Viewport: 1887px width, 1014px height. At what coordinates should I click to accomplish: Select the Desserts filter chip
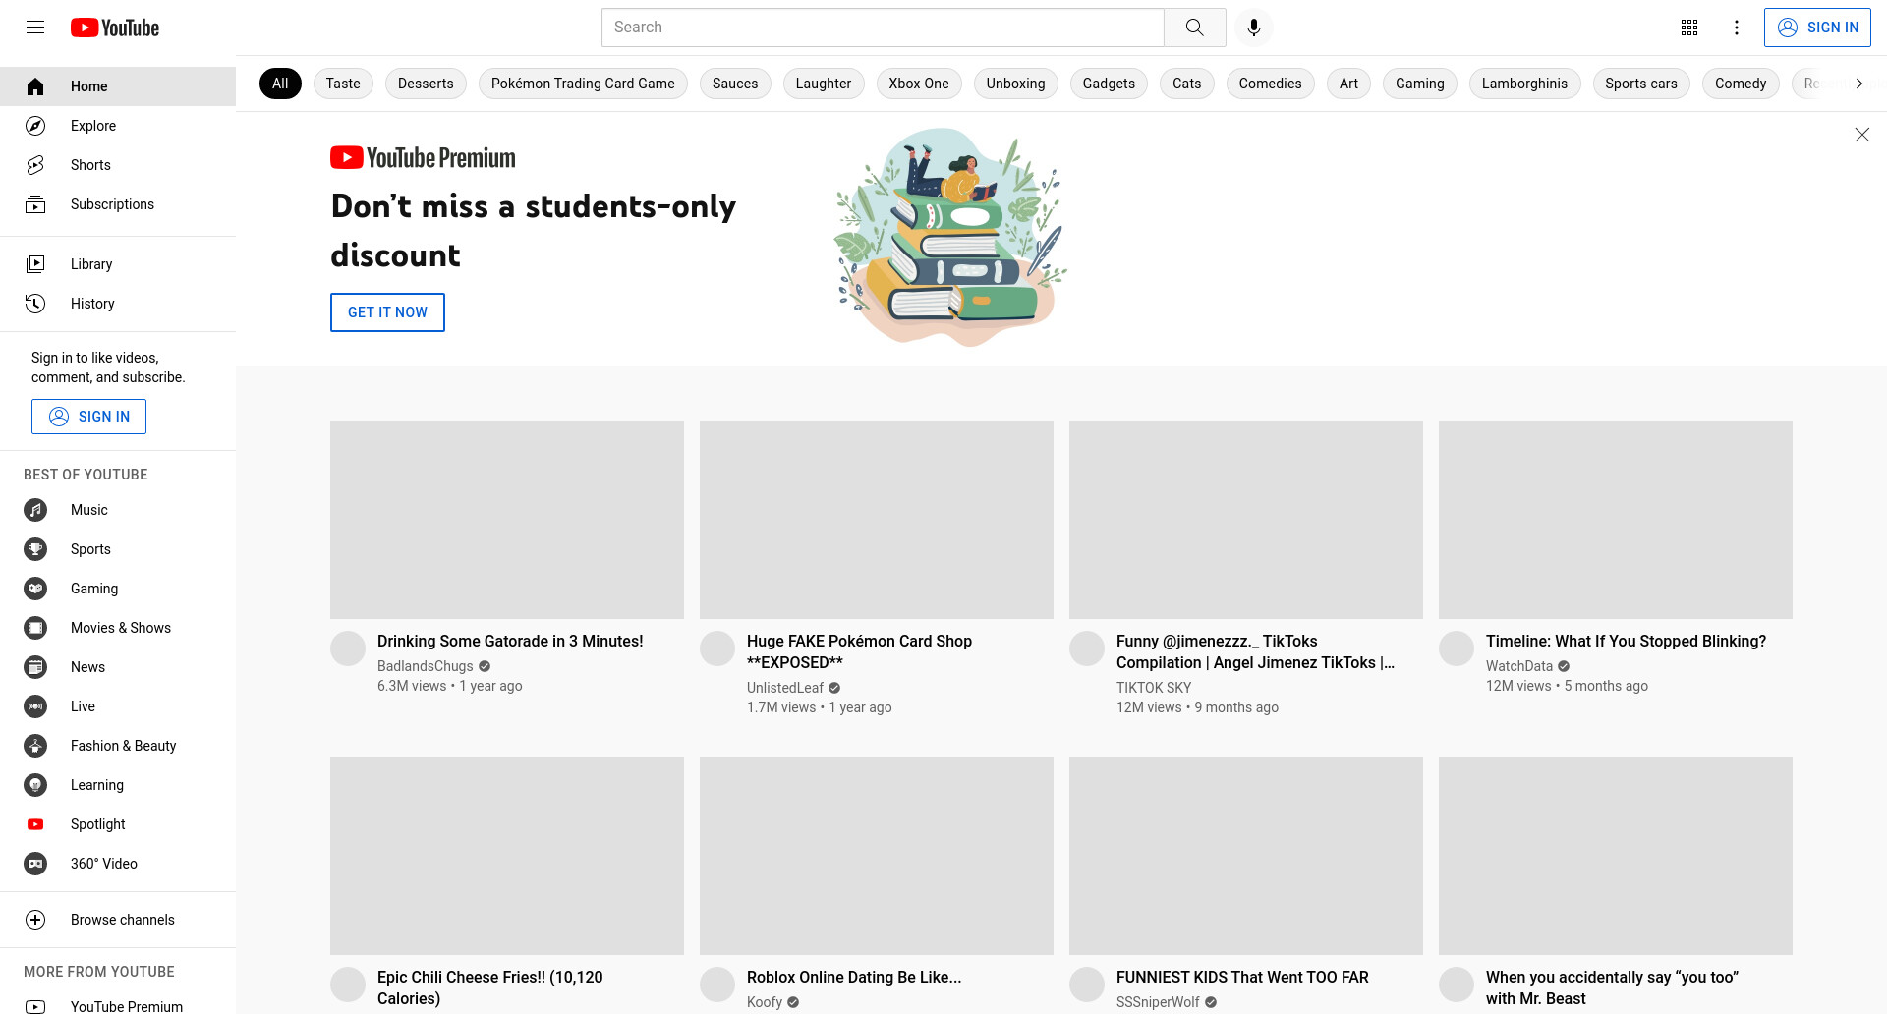(x=426, y=84)
